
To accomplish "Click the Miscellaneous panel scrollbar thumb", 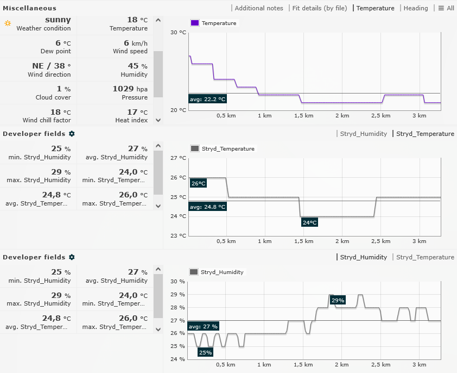I will tap(158, 74).
